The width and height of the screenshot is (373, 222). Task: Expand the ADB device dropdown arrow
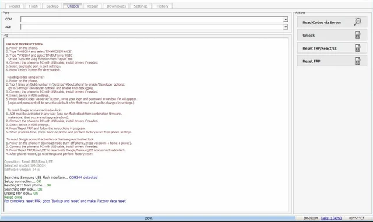286,27
